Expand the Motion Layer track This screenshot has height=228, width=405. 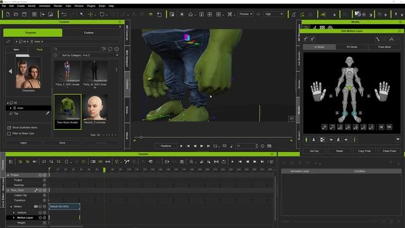pos(14,218)
